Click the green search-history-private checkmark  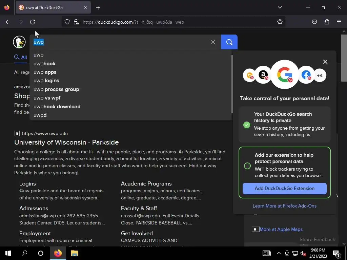247,125
